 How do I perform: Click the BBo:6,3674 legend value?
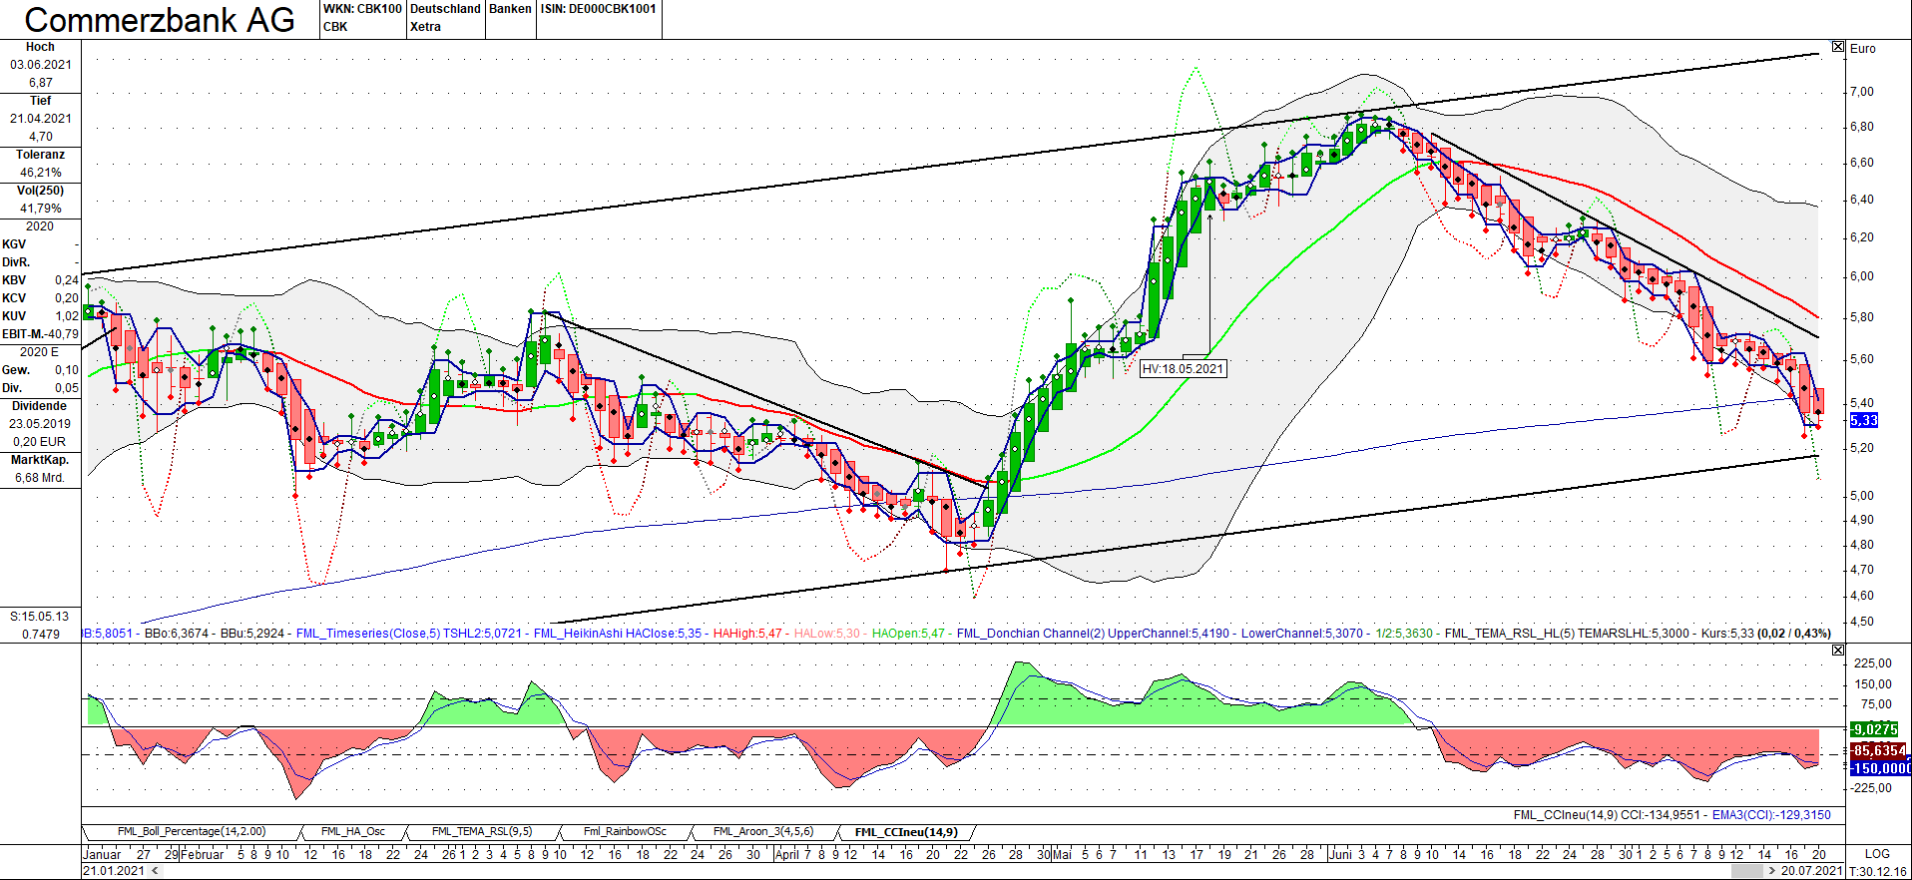[177, 634]
